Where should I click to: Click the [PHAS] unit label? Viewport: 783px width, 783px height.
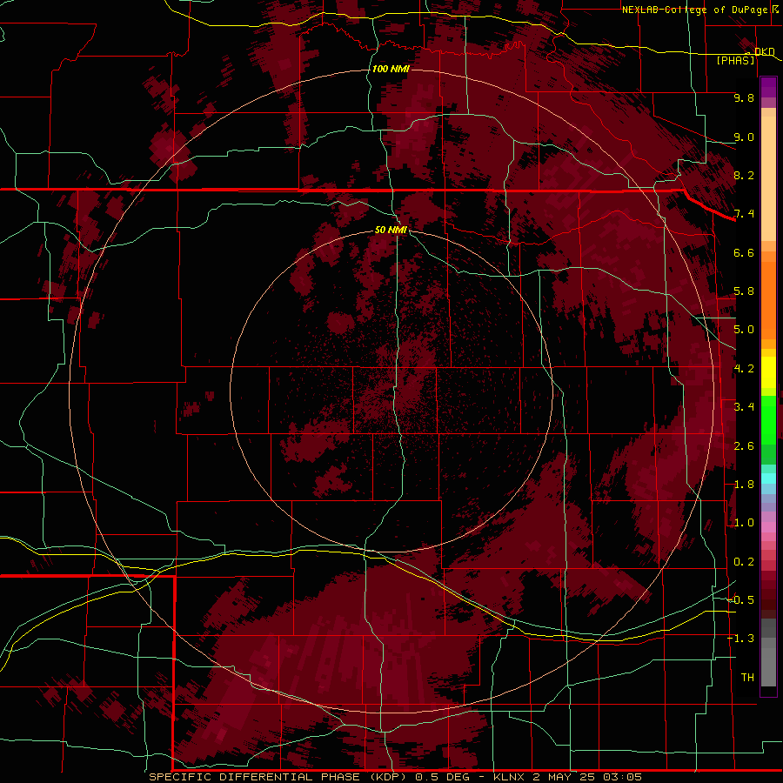735,60
